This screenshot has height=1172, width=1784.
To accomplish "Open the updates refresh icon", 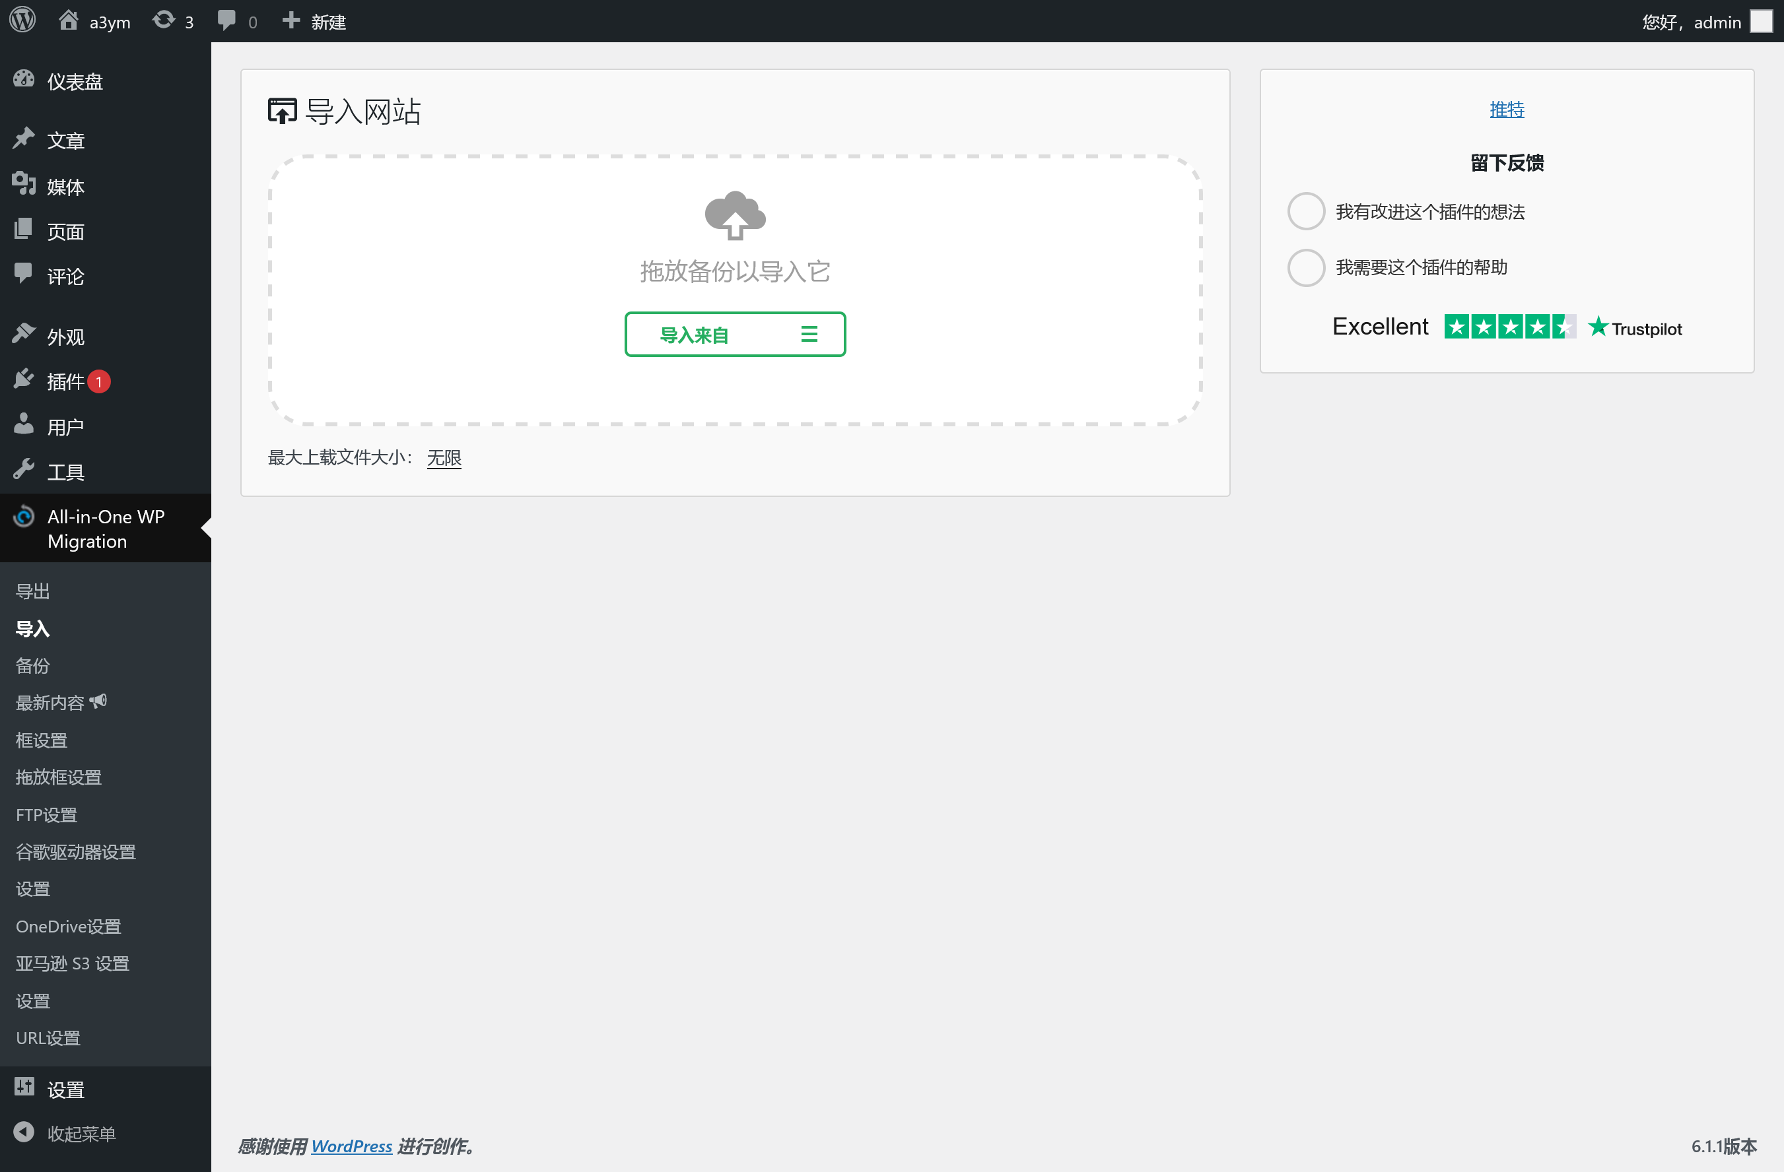I will [163, 20].
